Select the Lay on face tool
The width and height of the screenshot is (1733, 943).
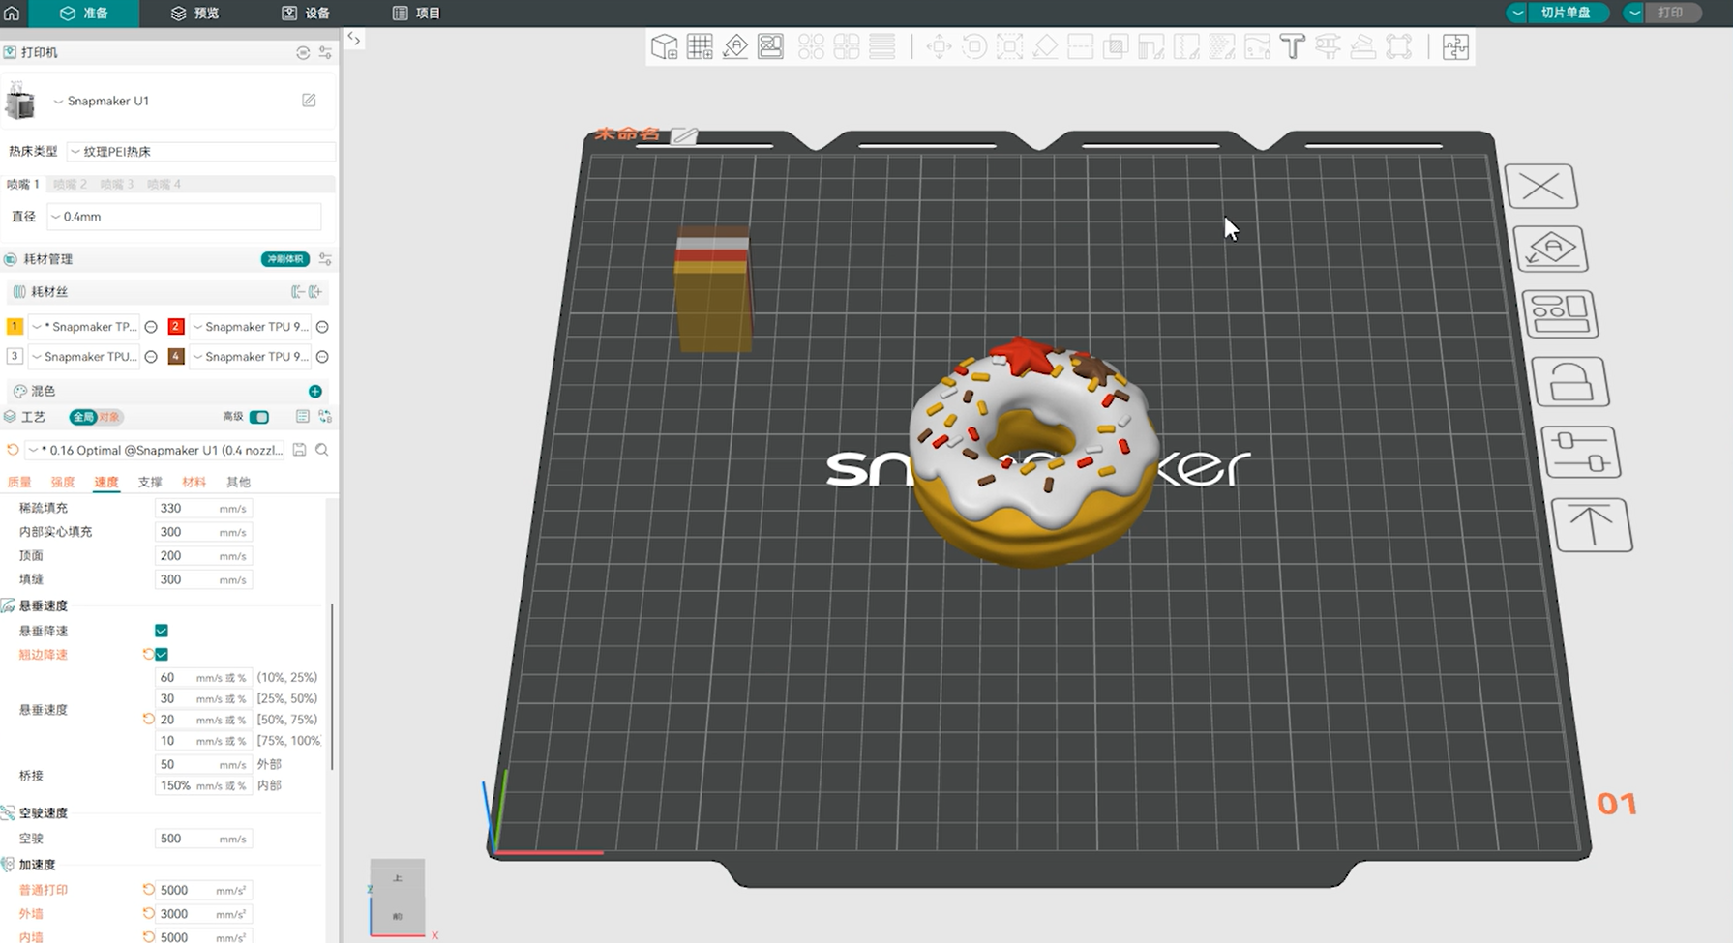pyautogui.click(x=1045, y=46)
